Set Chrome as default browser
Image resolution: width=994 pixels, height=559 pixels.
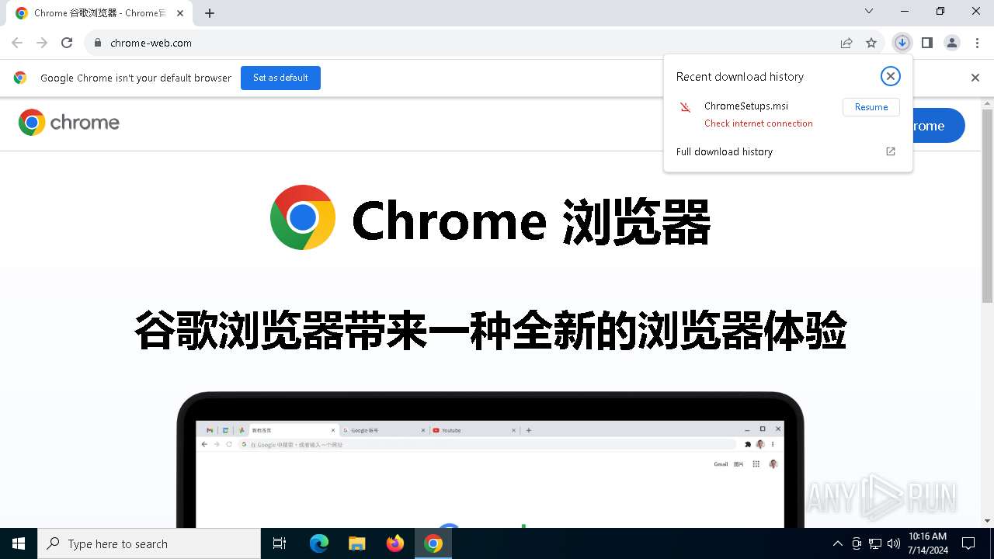coord(280,78)
